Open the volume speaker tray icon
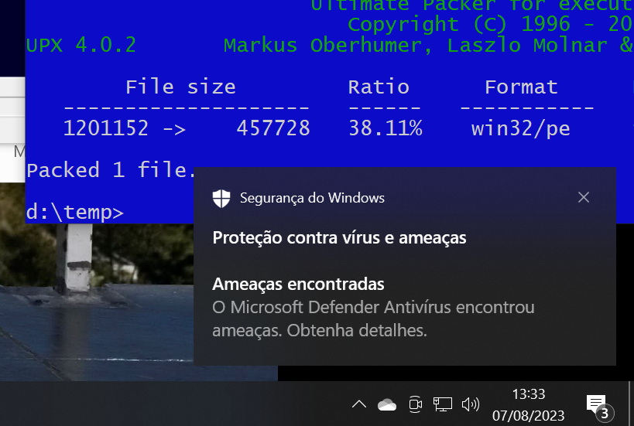 [x=470, y=404]
